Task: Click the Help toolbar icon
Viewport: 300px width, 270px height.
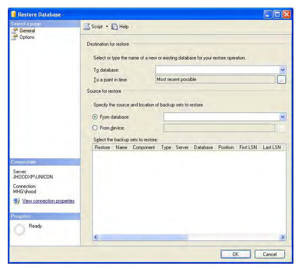Action: (x=115, y=27)
